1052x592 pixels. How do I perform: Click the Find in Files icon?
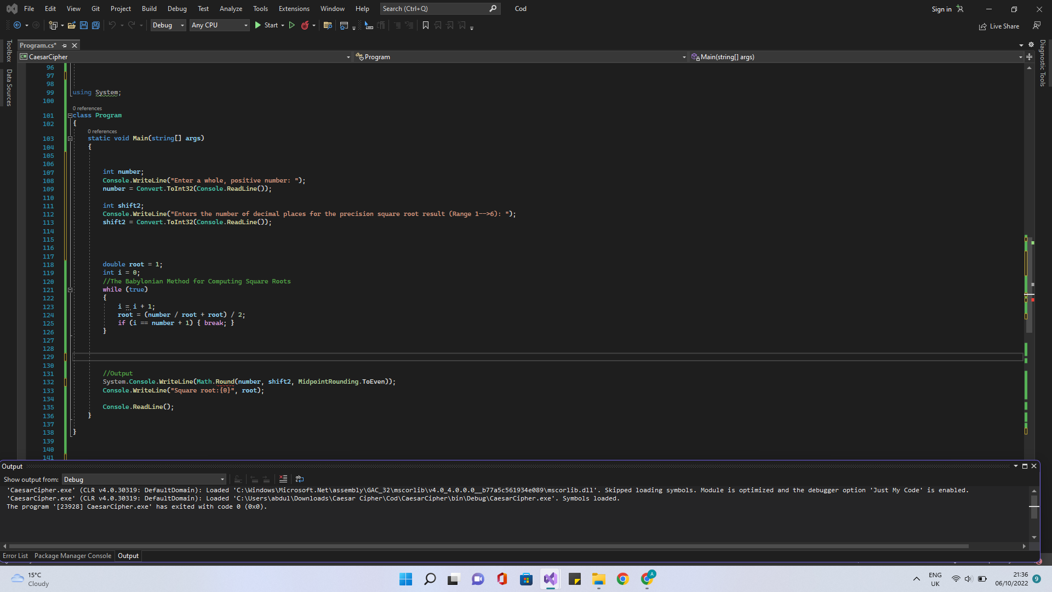tap(328, 25)
